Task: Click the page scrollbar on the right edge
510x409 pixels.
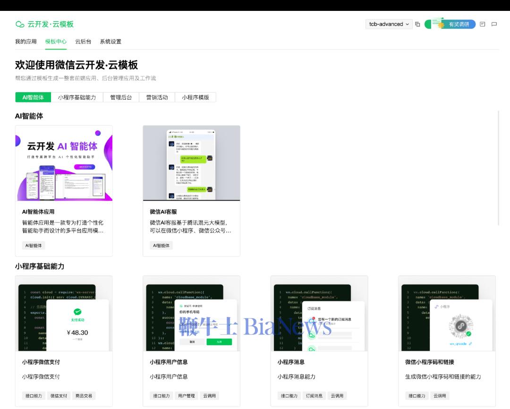Action: (499, 168)
